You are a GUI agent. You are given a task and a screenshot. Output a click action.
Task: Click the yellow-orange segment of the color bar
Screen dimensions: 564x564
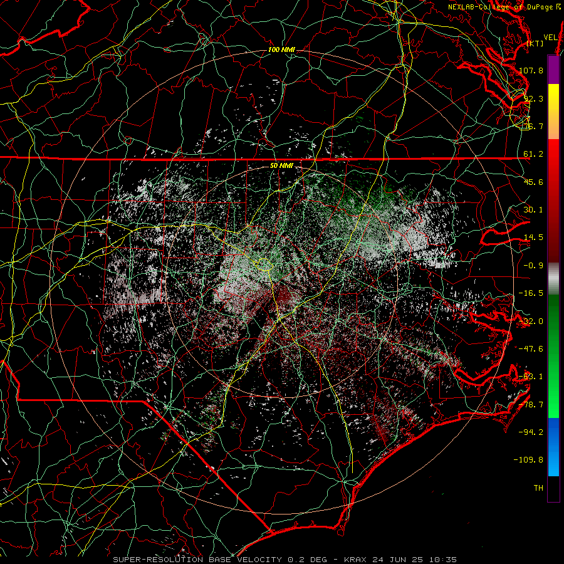553,112
